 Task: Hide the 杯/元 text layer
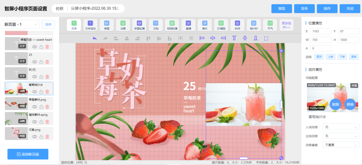(x=35, y=76)
